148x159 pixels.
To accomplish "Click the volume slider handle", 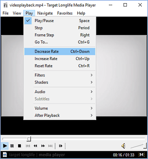I will pos(145,146).
